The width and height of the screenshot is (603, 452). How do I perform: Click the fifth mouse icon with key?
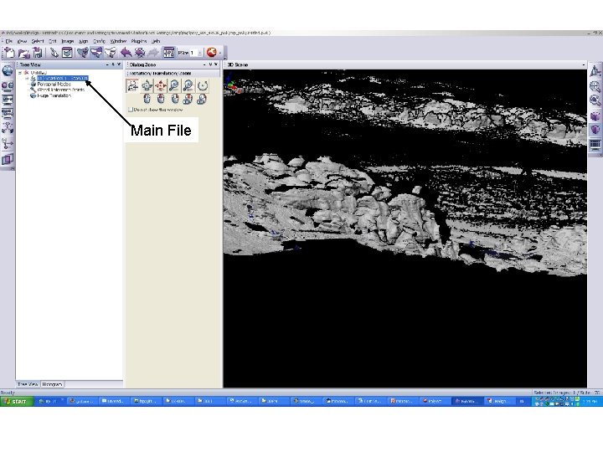202,99
